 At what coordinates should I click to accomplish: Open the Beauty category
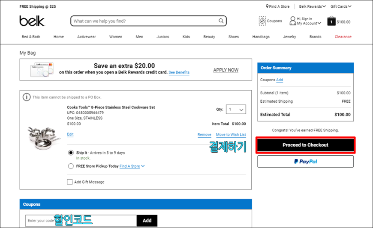point(209,37)
